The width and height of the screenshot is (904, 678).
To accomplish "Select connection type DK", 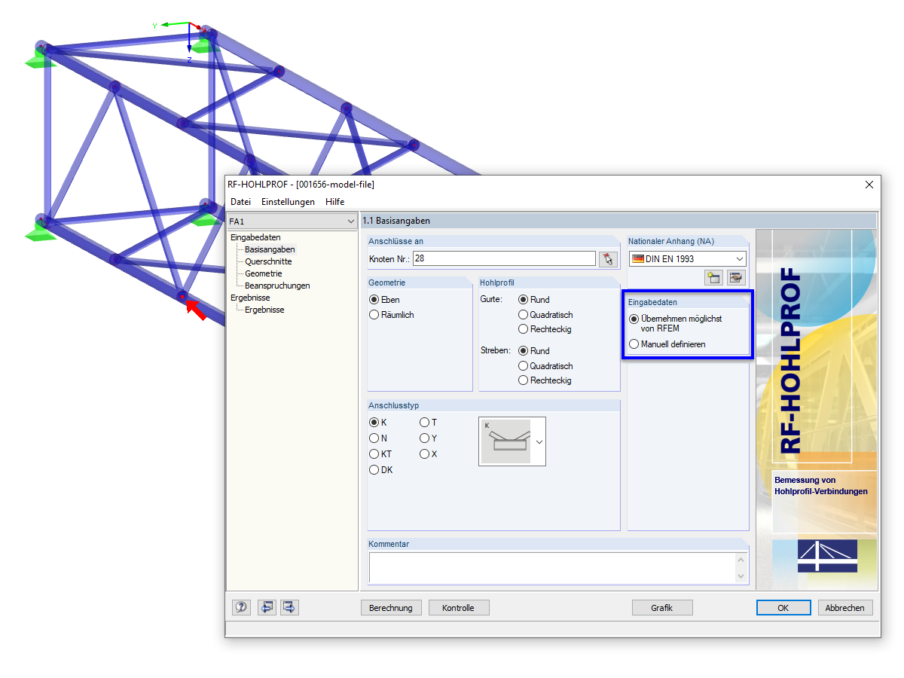I will pos(374,470).
